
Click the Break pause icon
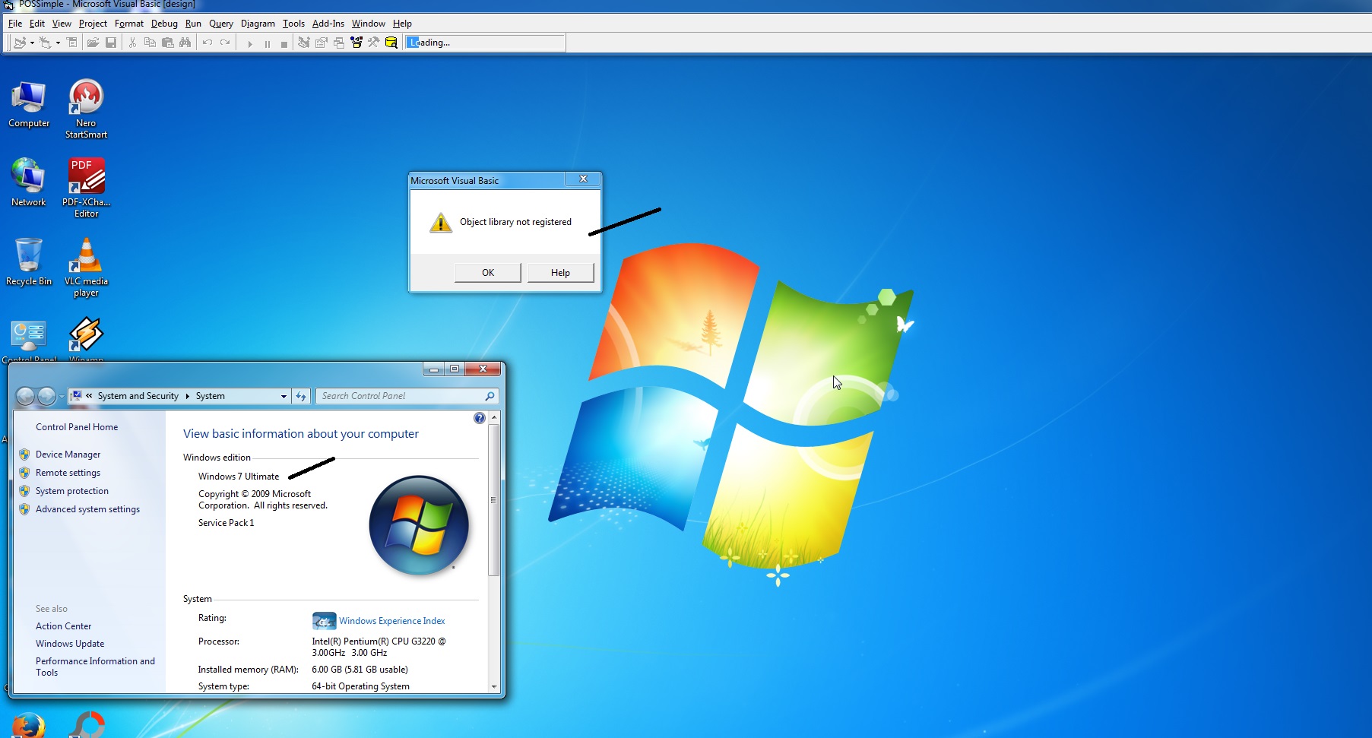(267, 43)
